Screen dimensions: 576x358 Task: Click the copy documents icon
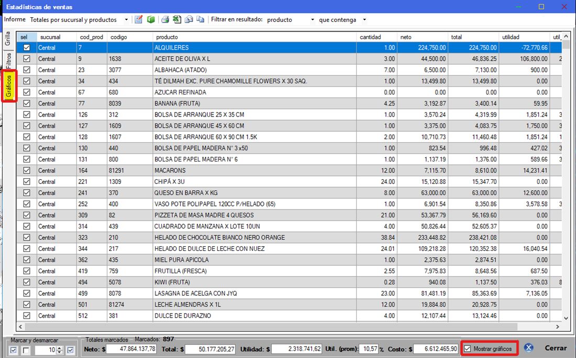pos(200,19)
